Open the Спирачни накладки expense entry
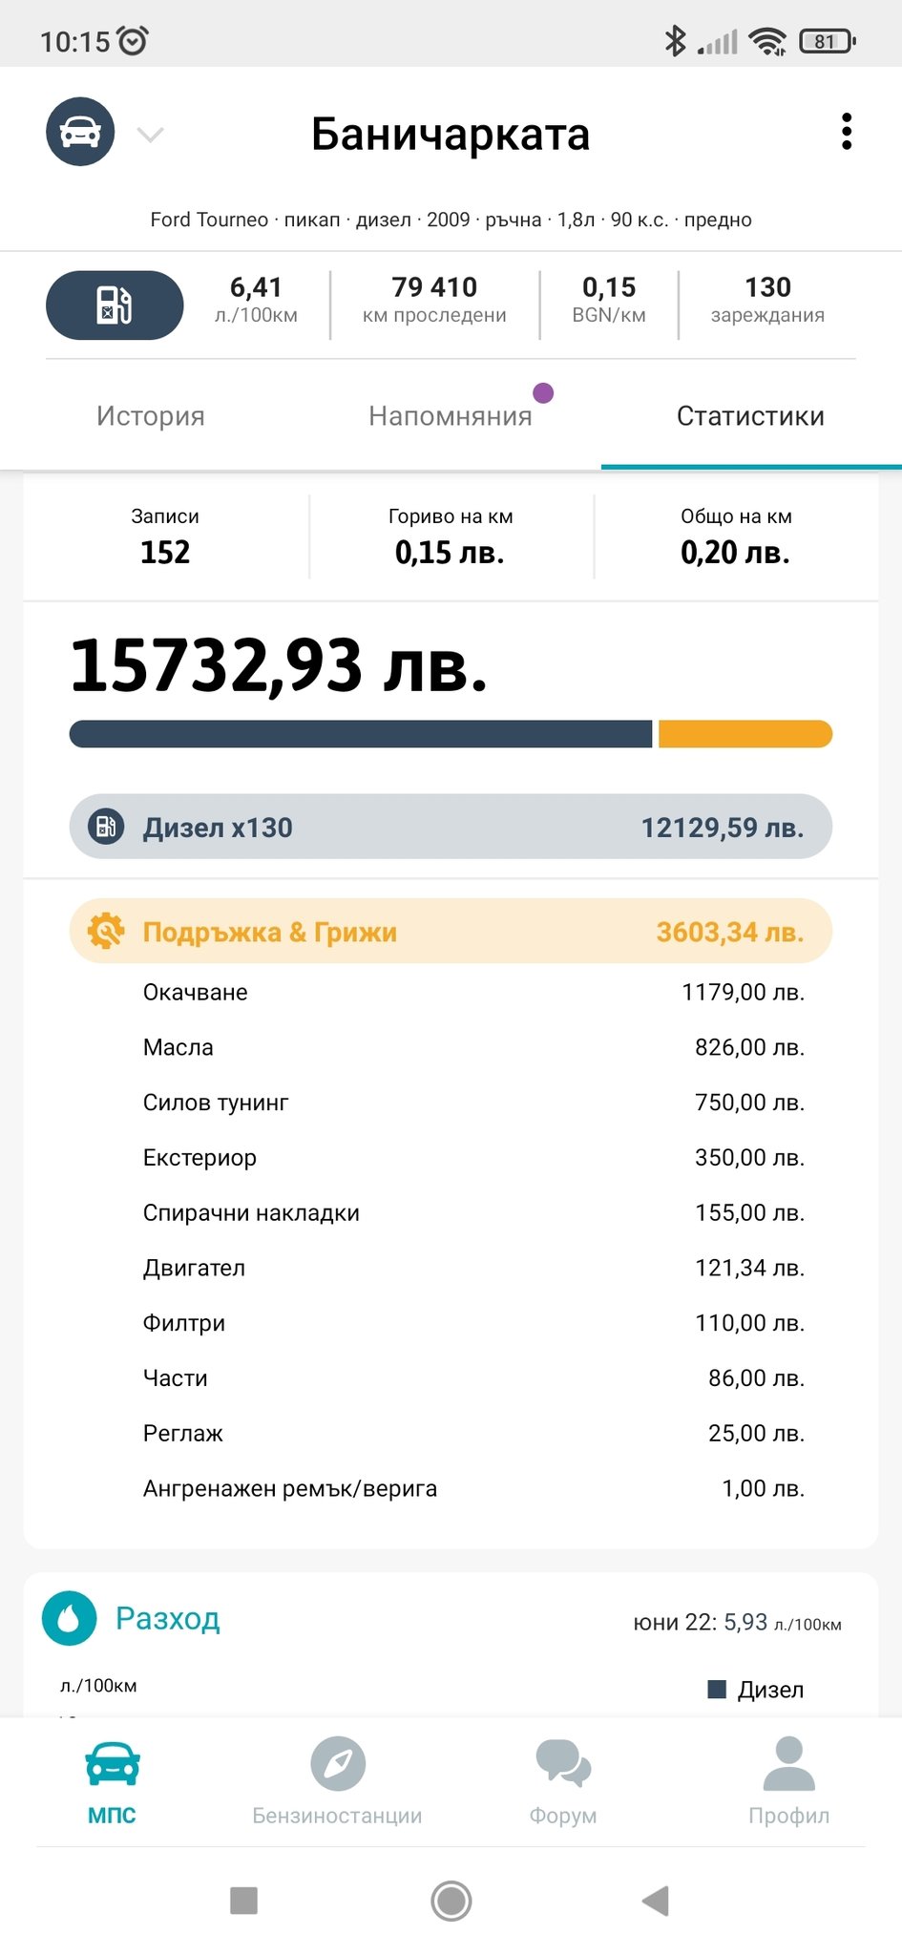The height and width of the screenshot is (1955, 902). [473, 1213]
